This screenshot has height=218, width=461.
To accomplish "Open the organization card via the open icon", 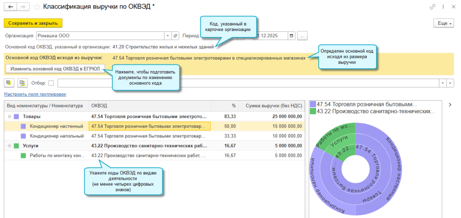I will pos(176,36).
